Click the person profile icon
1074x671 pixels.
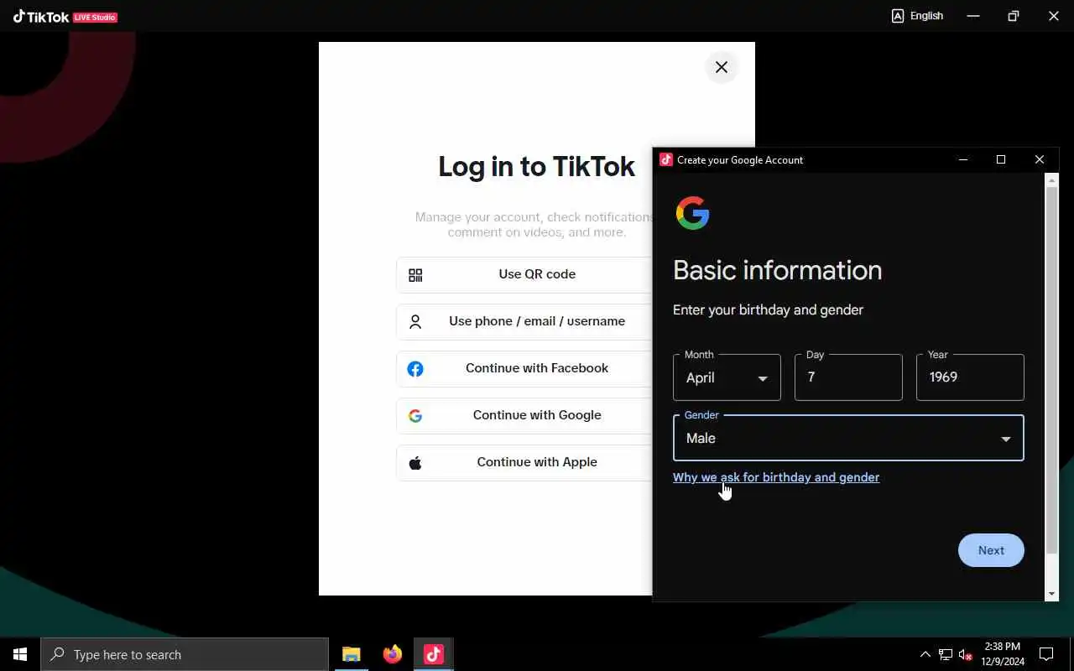click(x=415, y=322)
